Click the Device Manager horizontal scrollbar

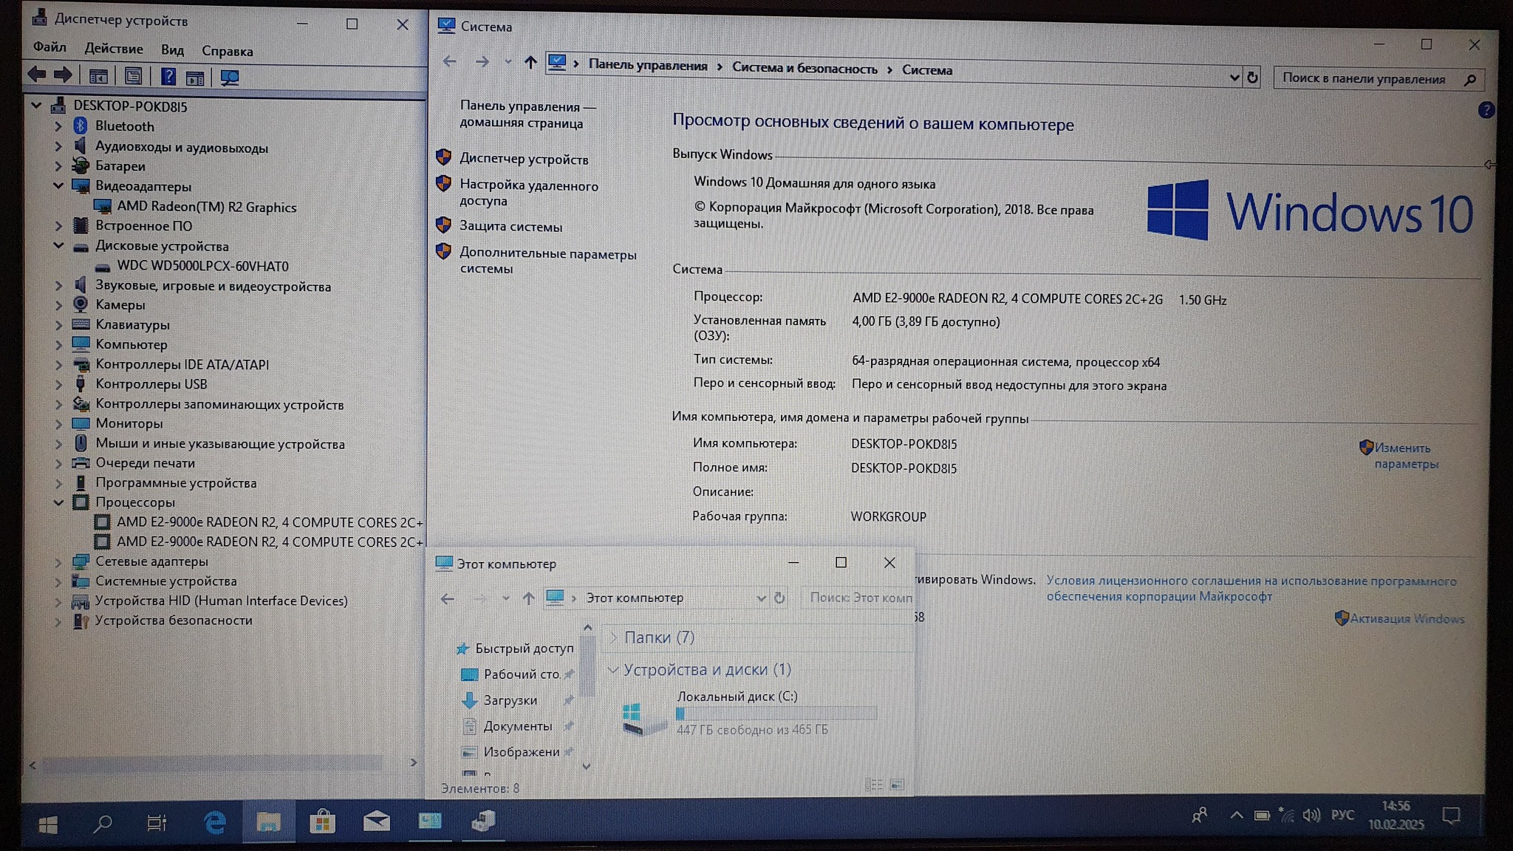pyautogui.click(x=214, y=764)
